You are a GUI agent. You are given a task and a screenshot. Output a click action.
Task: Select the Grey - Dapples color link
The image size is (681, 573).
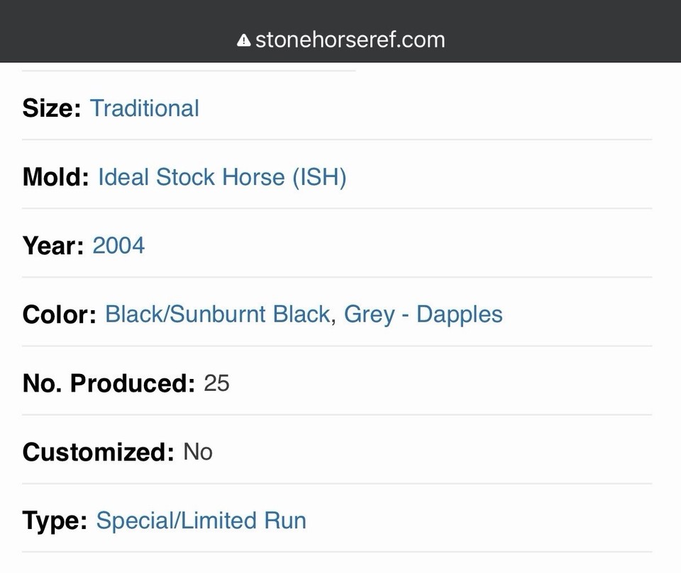pyautogui.click(x=423, y=314)
